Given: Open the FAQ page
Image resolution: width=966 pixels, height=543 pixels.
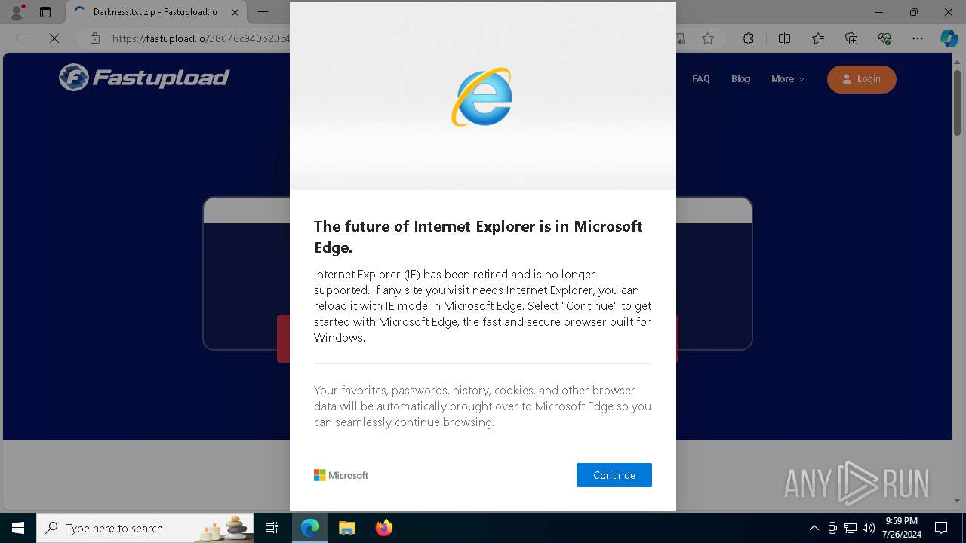Looking at the screenshot, I should point(700,79).
